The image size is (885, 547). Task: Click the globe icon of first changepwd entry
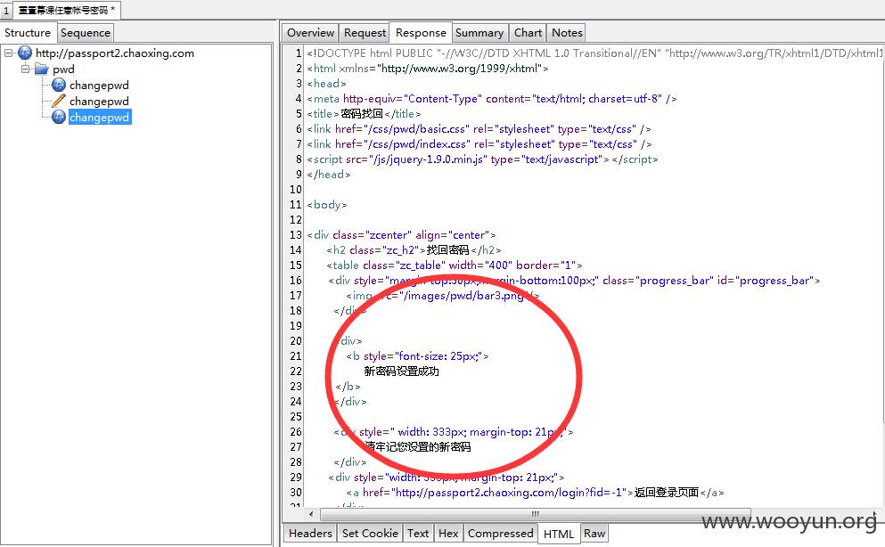(x=59, y=86)
